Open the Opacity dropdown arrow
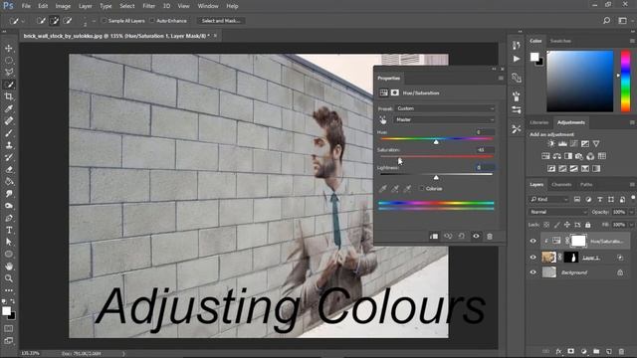The height and width of the screenshot is (358, 637). (x=631, y=212)
